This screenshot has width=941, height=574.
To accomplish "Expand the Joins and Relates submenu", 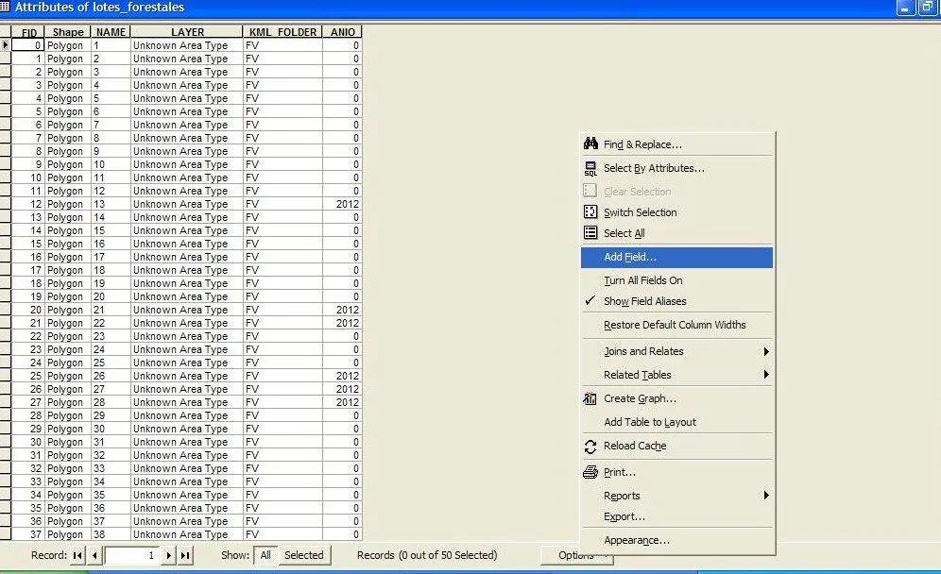I will pos(766,351).
